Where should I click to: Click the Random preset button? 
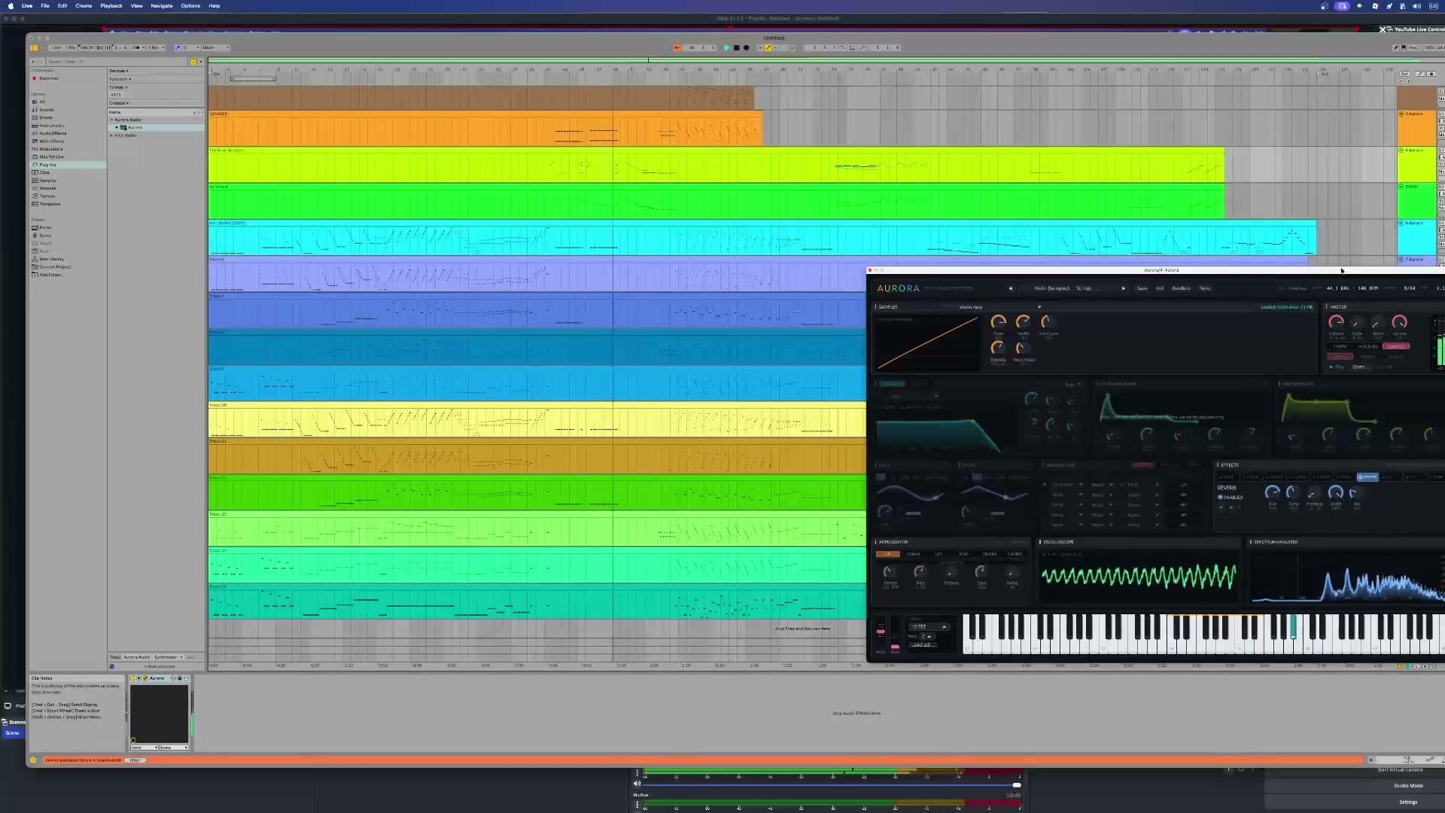click(1181, 288)
